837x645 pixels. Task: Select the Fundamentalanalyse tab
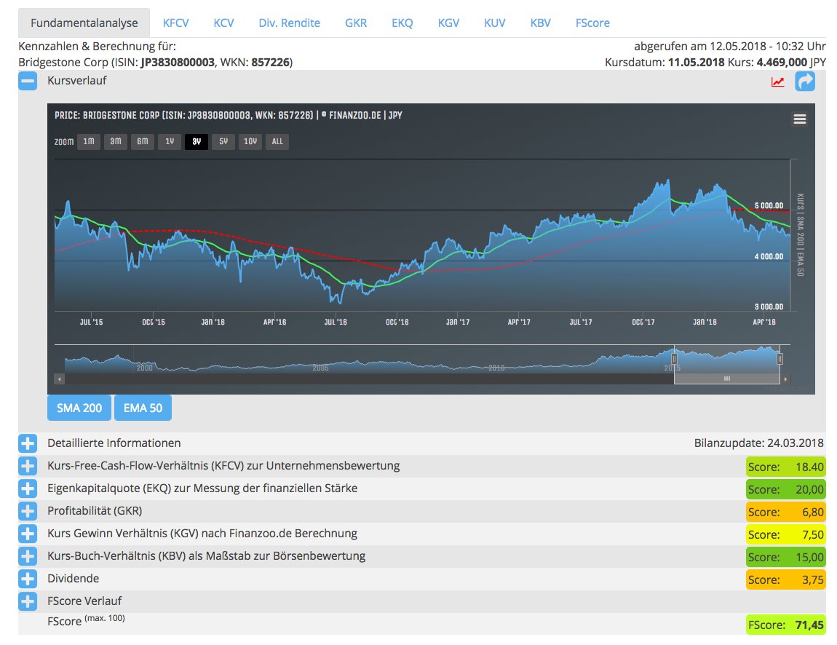pyautogui.click(x=84, y=23)
